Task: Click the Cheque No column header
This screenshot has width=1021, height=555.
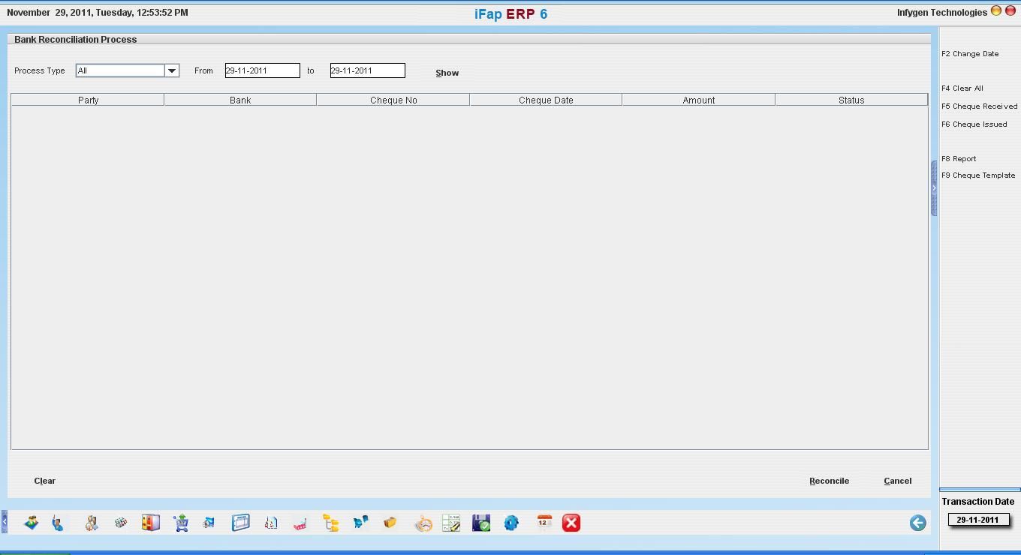Action: click(x=393, y=100)
